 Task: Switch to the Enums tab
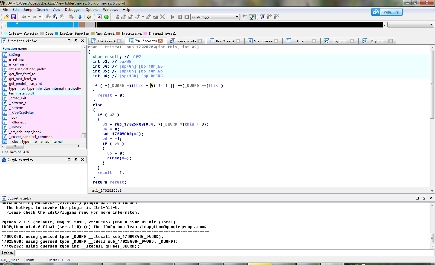301,41
